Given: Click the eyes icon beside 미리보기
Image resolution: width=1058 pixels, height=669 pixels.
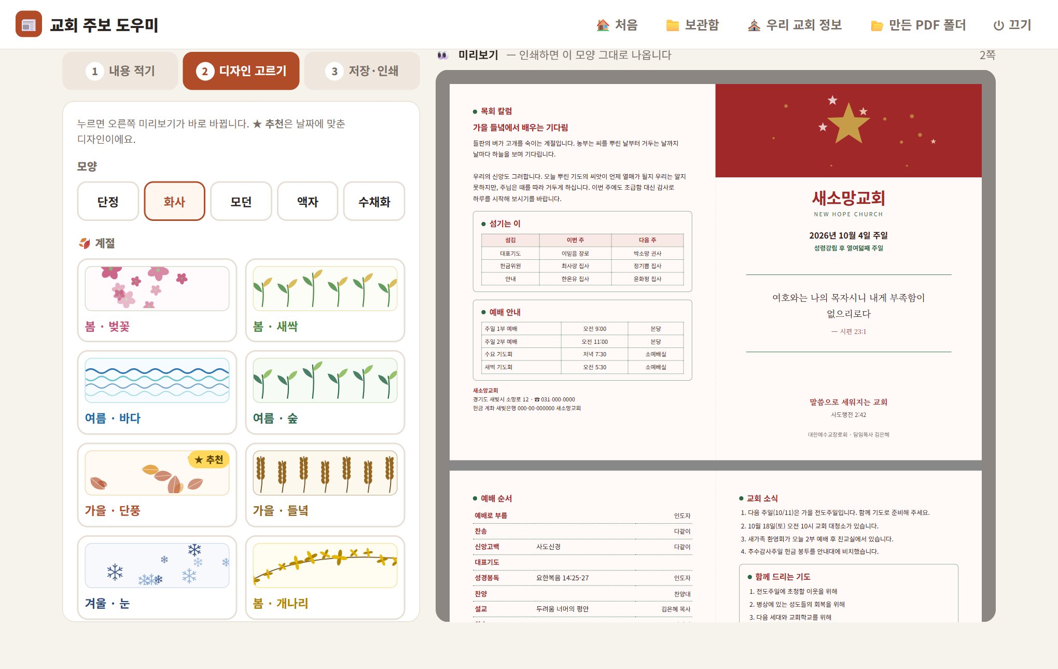Looking at the screenshot, I should coord(442,55).
